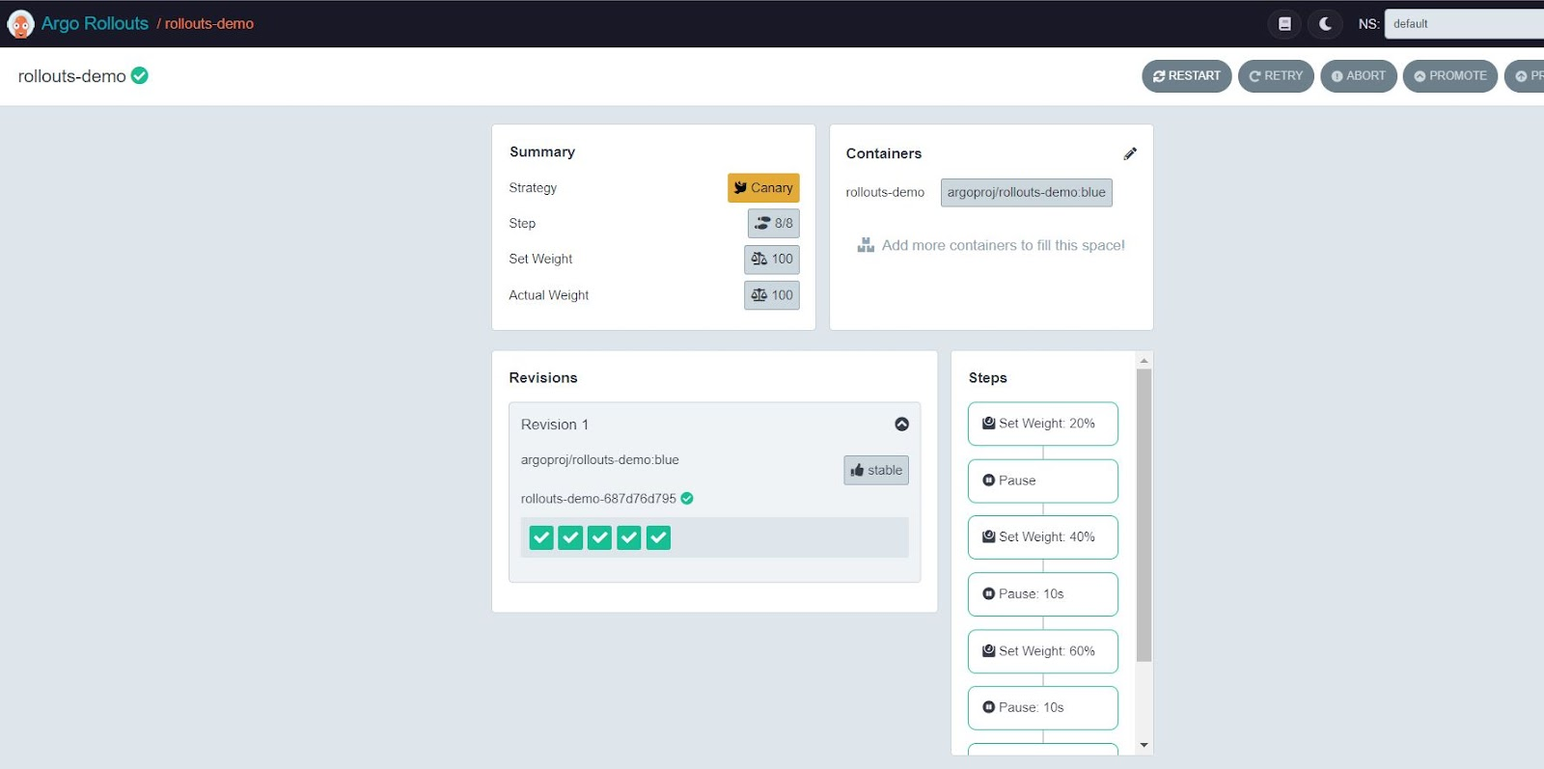This screenshot has height=769, width=1544.
Task: Click the argoproj/rollouts-demo:blue image tag
Action: [1027, 193]
